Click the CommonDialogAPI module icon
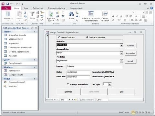The image size is (155, 116). click(x=5, y=82)
